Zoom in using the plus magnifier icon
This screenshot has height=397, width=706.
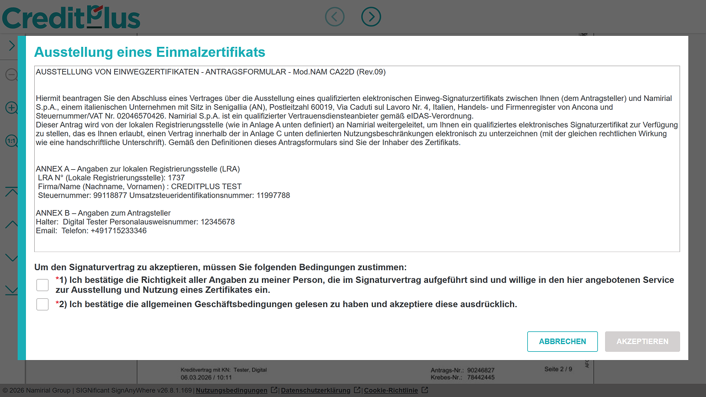tap(12, 108)
